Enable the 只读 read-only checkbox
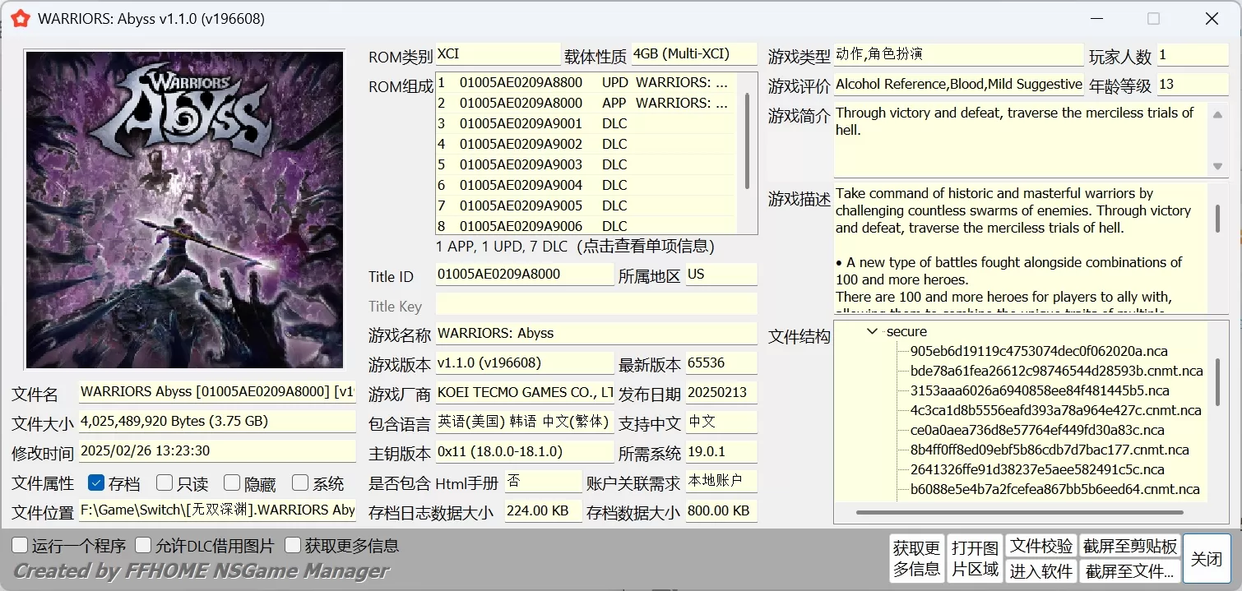 click(x=165, y=483)
